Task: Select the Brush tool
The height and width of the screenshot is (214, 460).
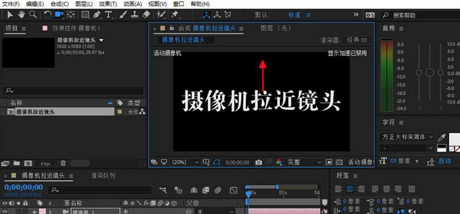Action: coord(123,14)
